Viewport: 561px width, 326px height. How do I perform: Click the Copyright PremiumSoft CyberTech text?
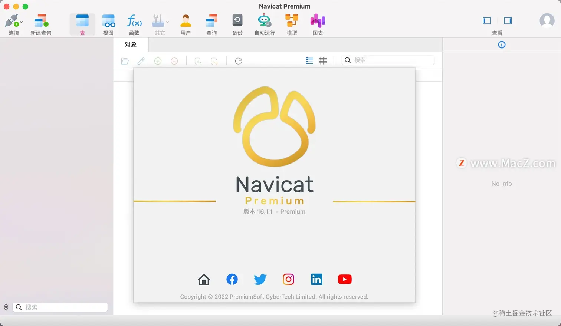(x=274, y=297)
